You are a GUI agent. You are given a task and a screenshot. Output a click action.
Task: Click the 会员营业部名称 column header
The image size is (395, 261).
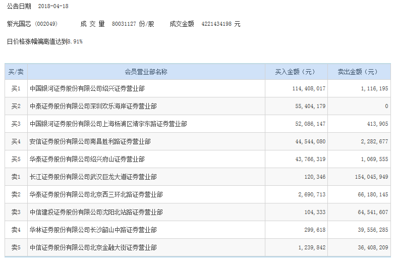146,72
